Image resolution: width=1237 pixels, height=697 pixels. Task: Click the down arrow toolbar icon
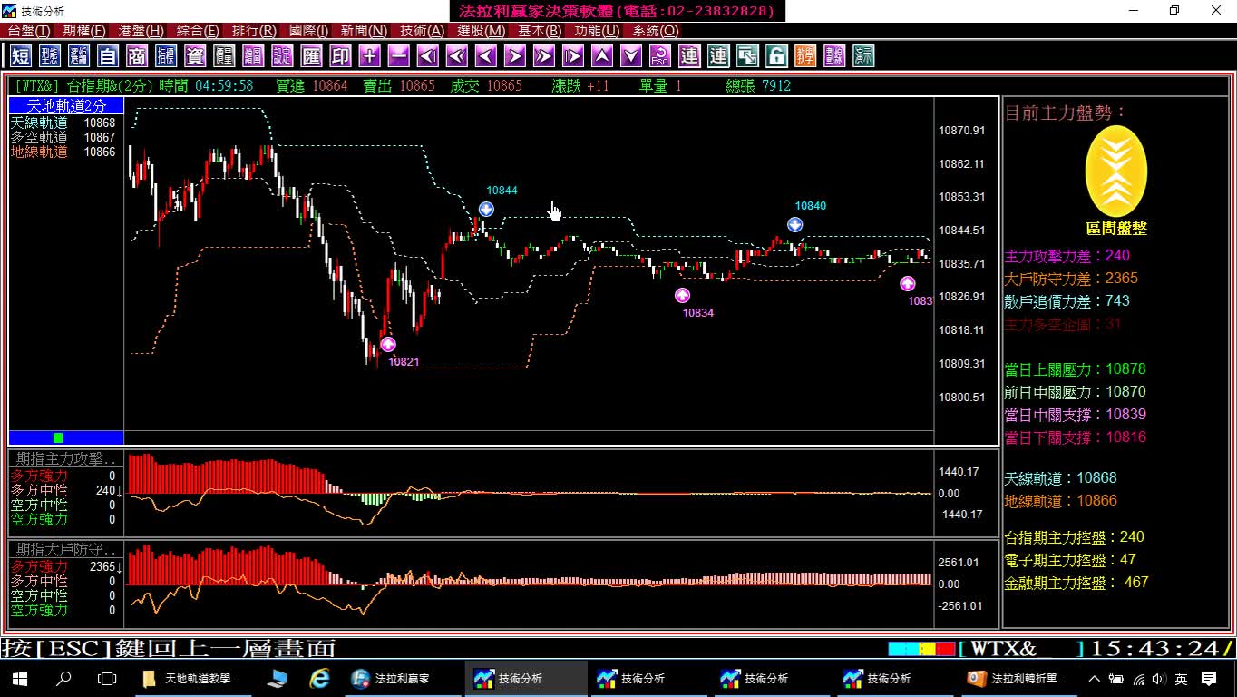pyautogui.click(x=631, y=56)
